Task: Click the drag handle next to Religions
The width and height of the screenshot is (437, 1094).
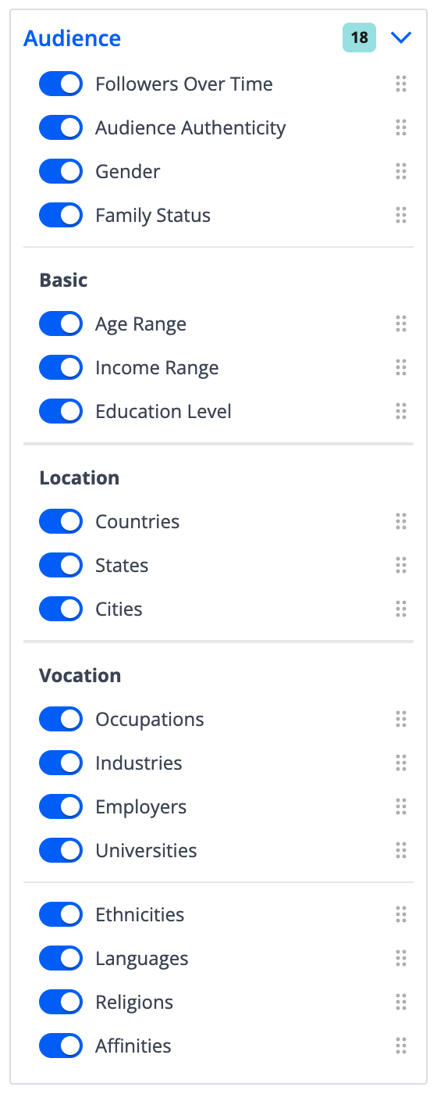Action: 401,1003
